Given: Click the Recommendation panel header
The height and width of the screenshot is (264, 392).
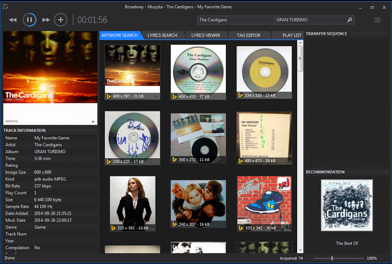Looking at the screenshot, I should (325, 172).
